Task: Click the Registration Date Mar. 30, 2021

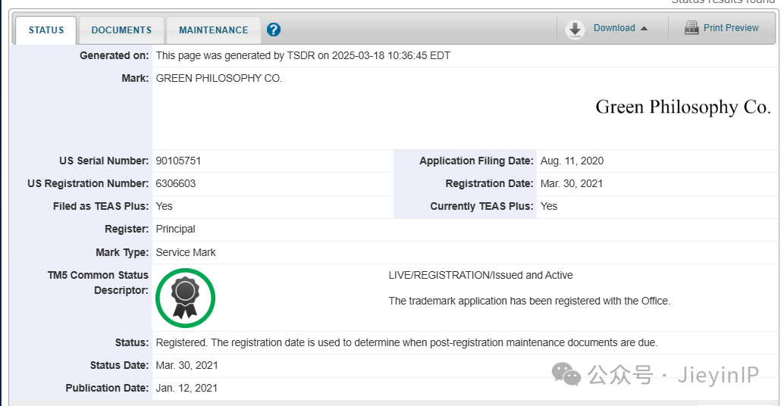Action: pos(572,183)
